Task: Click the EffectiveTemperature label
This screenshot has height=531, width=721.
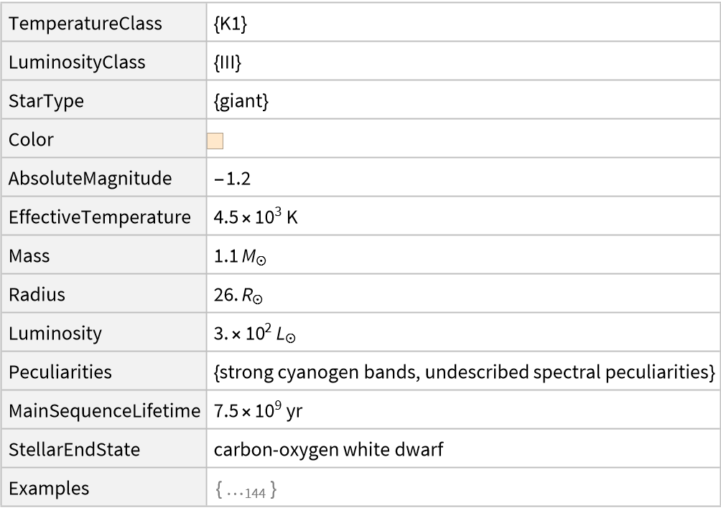Action: (100, 217)
